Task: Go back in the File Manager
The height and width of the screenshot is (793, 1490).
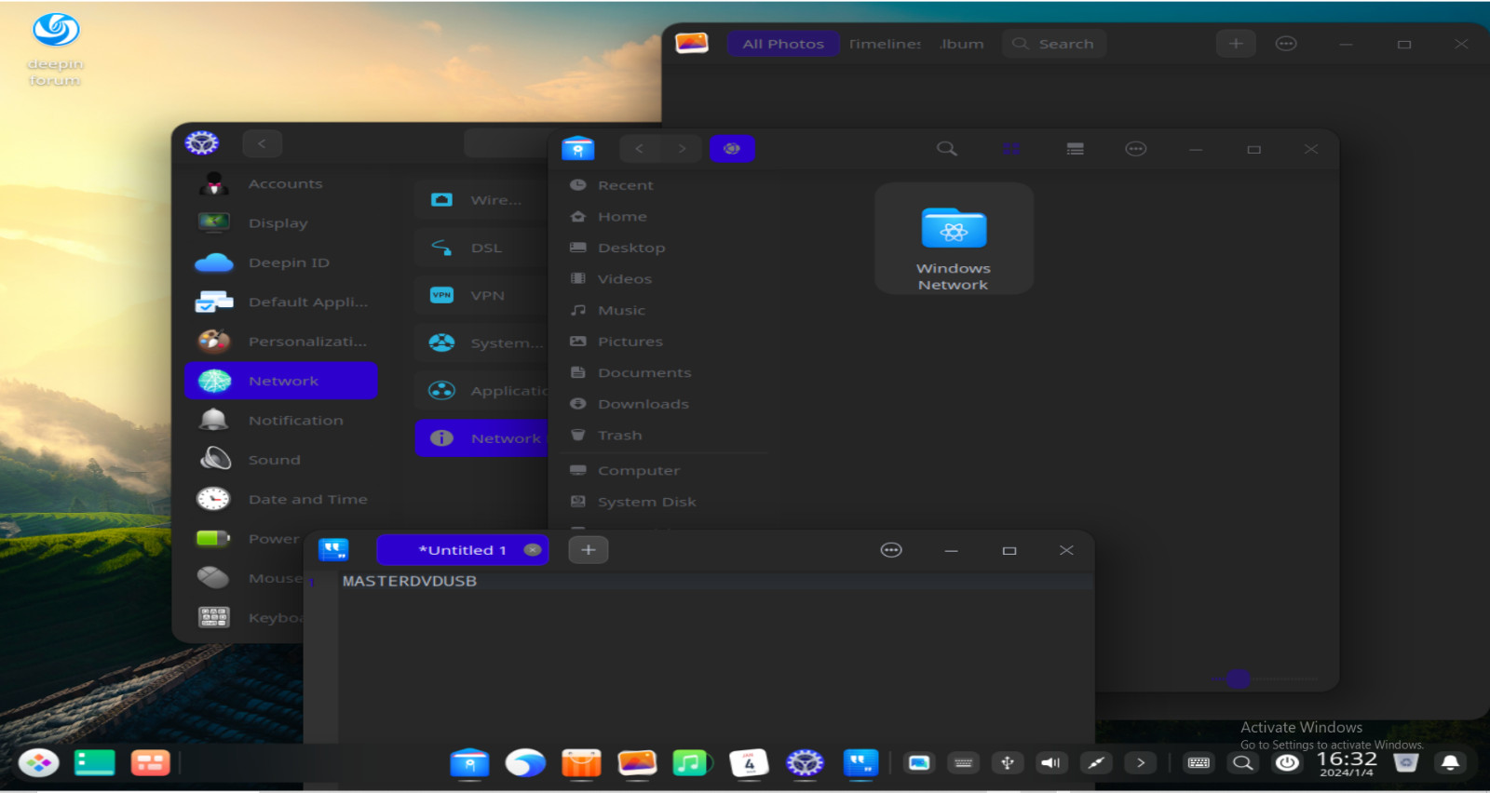Action: pyautogui.click(x=639, y=149)
